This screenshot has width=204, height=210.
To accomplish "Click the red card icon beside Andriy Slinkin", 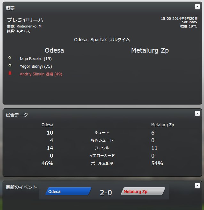I will (x=10, y=73).
